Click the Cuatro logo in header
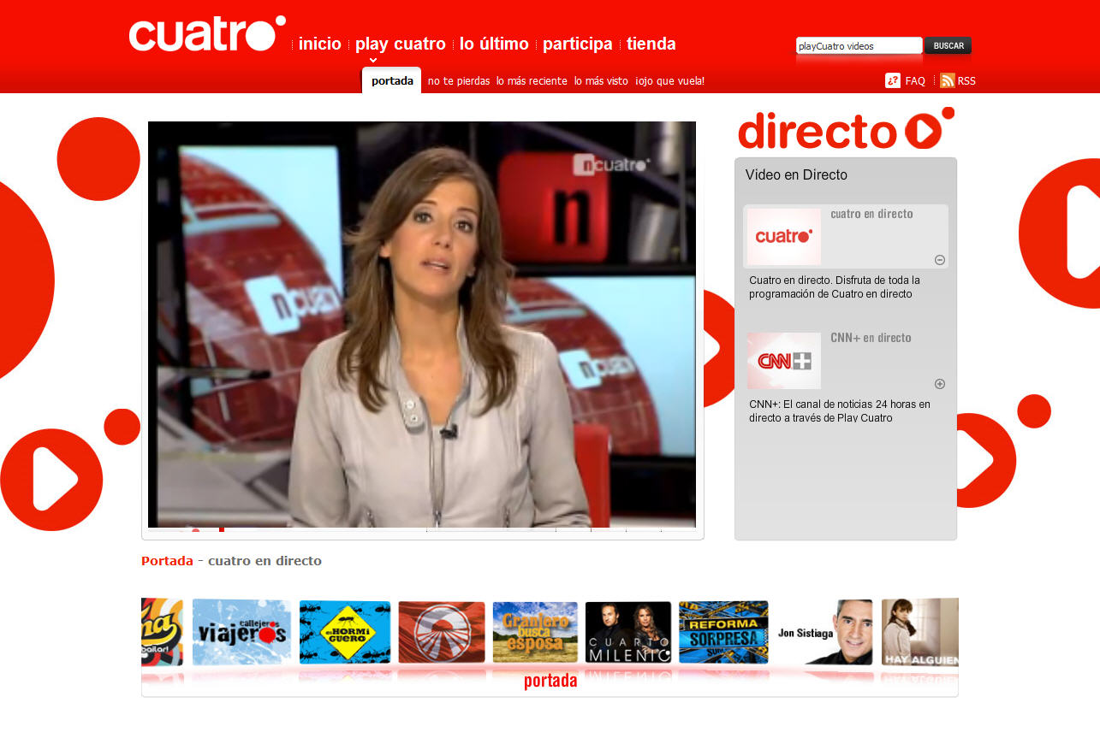 (x=207, y=33)
